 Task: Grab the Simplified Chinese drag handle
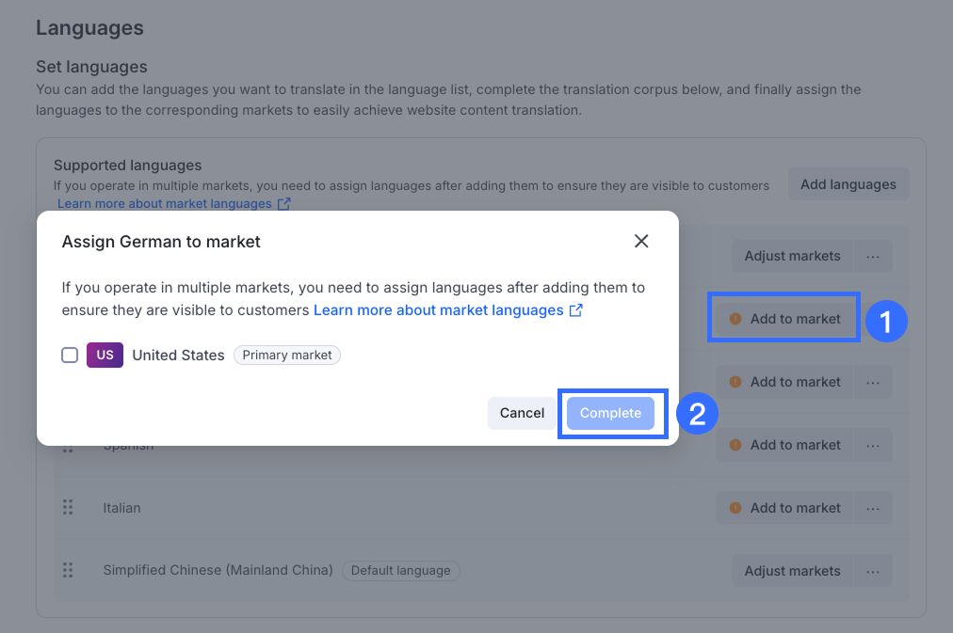click(68, 571)
